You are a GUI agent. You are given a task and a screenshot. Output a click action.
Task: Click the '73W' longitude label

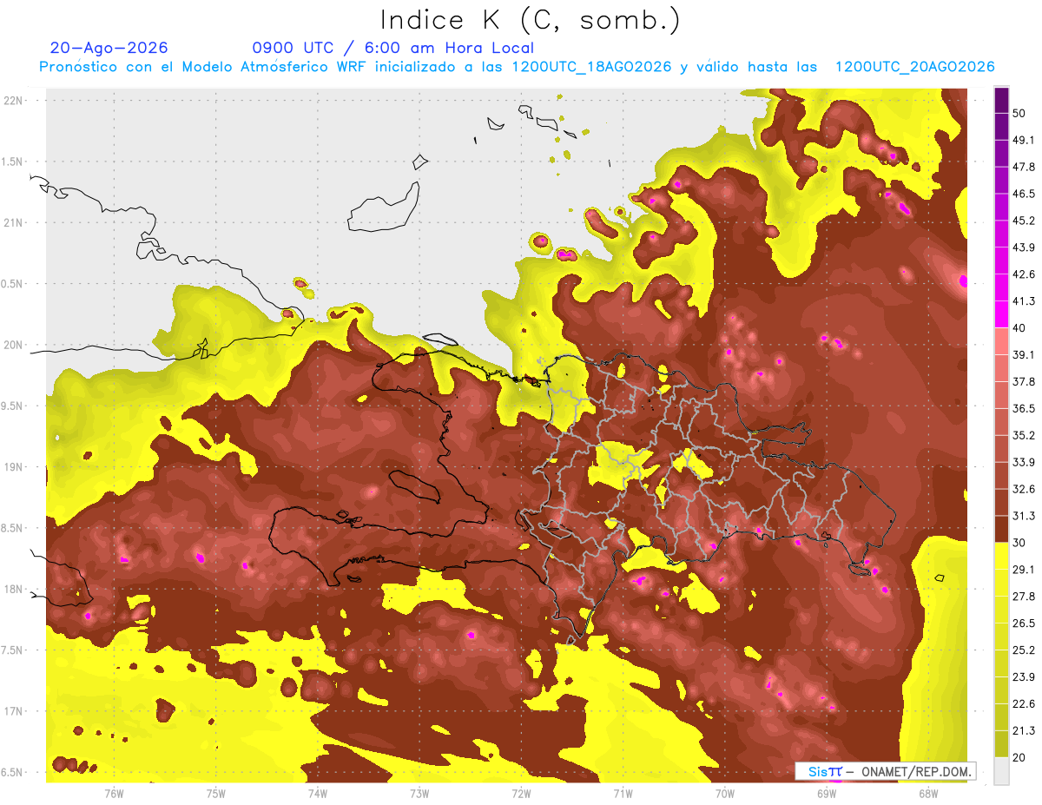419,794
